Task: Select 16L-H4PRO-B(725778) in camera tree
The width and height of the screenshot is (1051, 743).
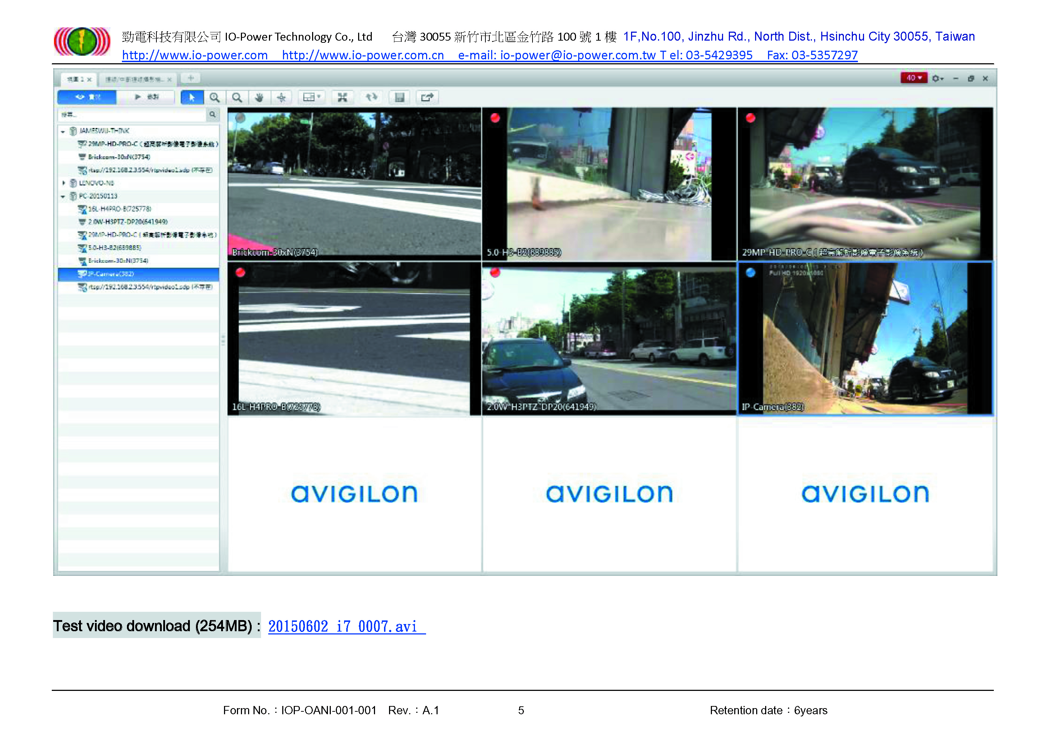Action: [139, 210]
